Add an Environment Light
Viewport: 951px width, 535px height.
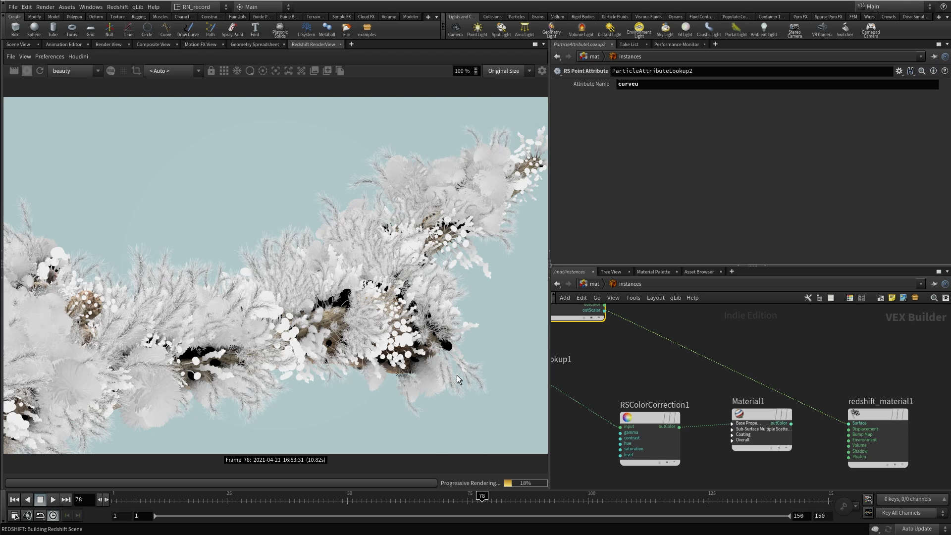(x=639, y=30)
